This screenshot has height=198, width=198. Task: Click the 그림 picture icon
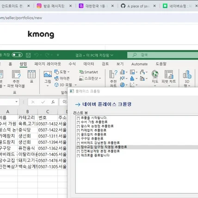click(48, 74)
